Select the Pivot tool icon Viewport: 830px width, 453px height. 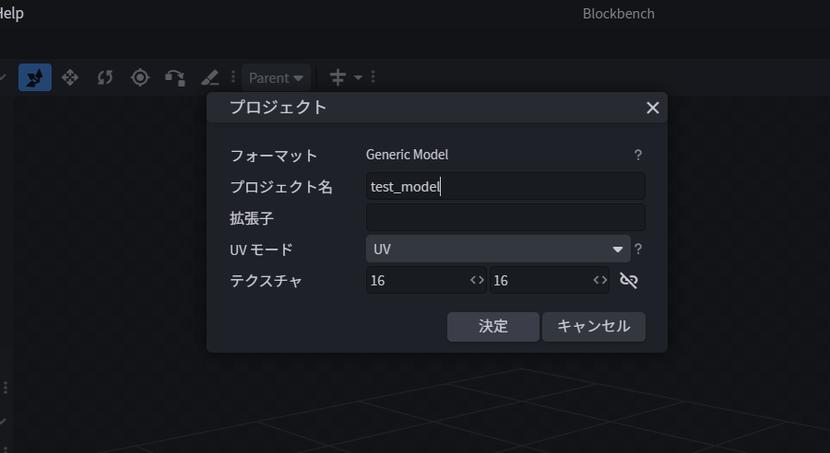click(140, 77)
